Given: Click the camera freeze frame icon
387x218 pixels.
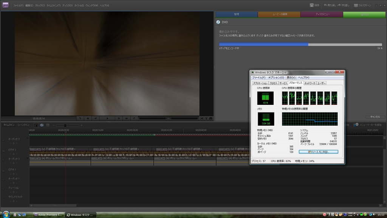Looking at the screenshot, I should click(x=211, y=118).
